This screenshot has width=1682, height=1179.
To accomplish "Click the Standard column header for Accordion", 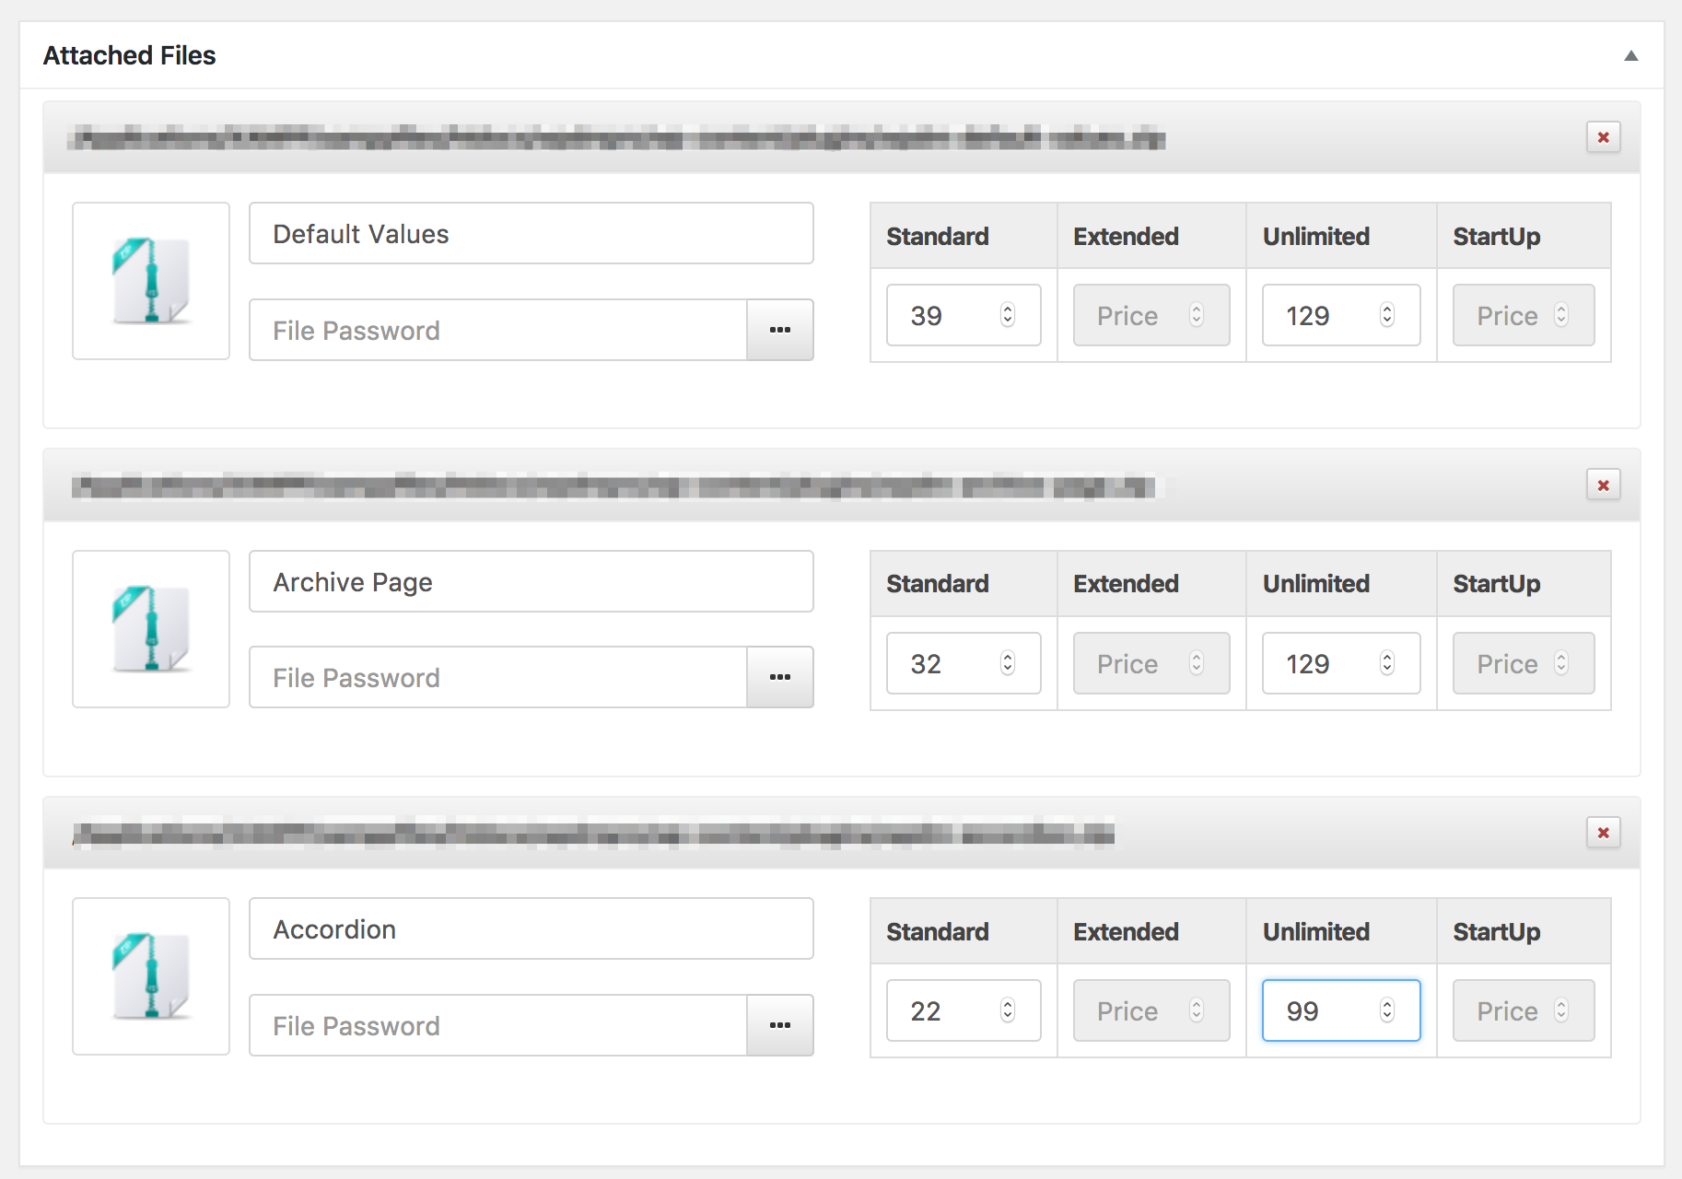I will [x=937, y=931].
